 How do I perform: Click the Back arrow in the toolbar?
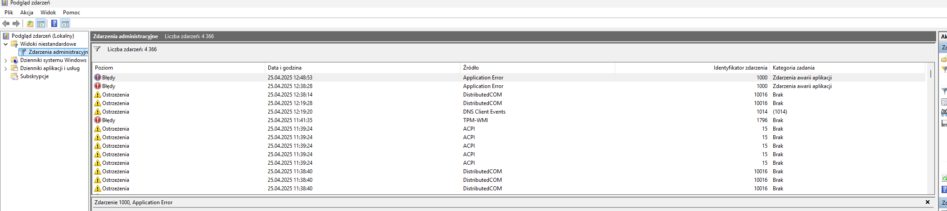[x=6, y=23]
